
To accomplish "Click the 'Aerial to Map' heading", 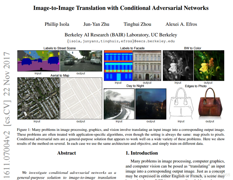I will click(x=60, y=75).
